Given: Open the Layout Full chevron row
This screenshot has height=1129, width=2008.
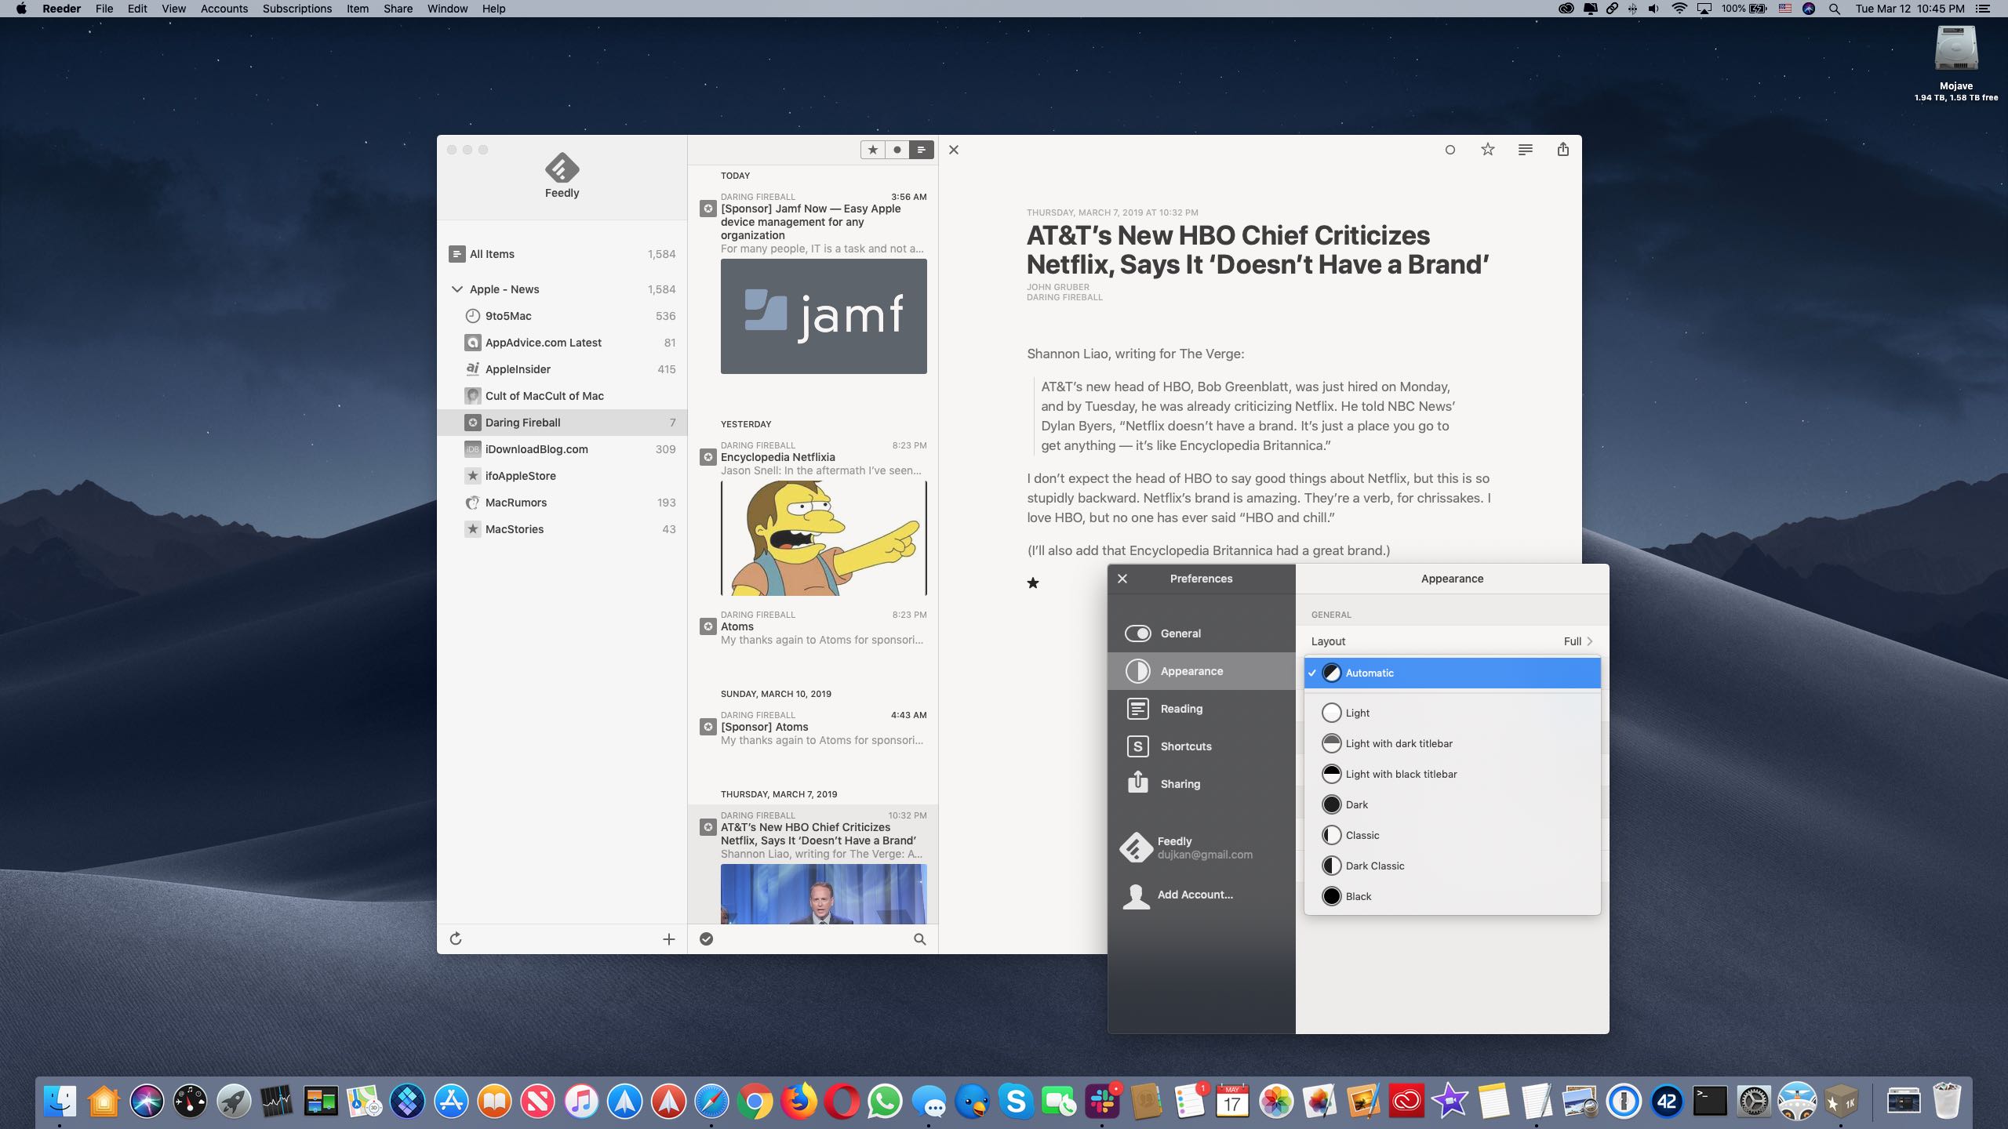Looking at the screenshot, I should tap(1452, 641).
